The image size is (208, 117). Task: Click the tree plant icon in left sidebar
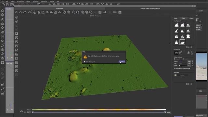coord(2,28)
